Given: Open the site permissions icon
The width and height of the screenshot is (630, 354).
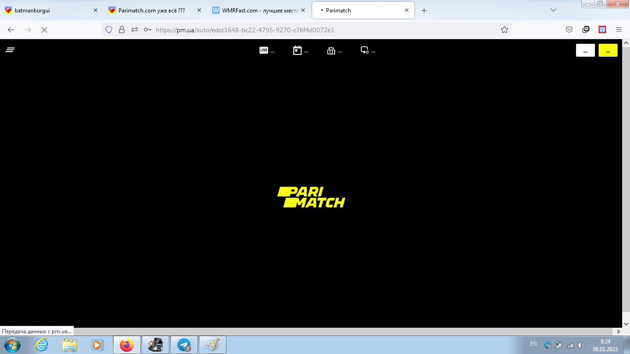Looking at the screenshot, I should pyautogui.click(x=134, y=29).
